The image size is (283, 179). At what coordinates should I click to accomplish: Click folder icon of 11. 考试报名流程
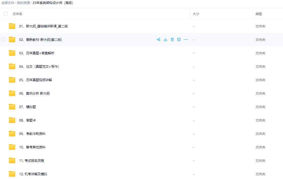point(12,160)
